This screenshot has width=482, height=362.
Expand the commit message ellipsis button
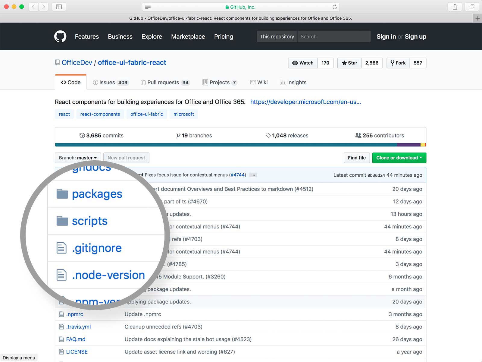coord(253,175)
